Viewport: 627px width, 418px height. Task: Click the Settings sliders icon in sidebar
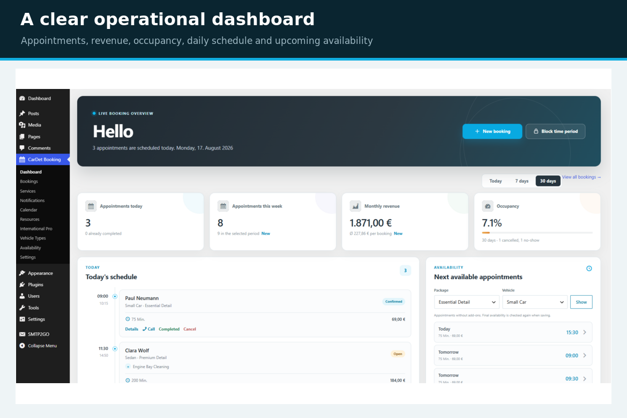(x=22, y=319)
